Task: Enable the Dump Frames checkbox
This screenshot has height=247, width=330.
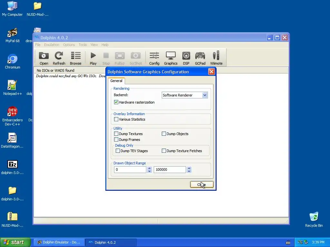Action: 116,139
